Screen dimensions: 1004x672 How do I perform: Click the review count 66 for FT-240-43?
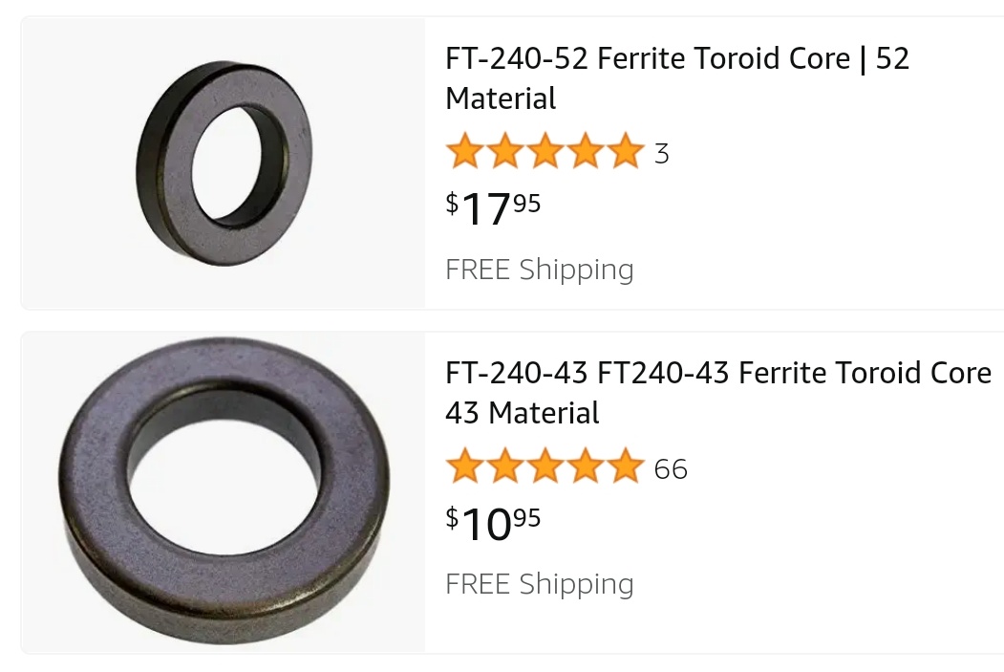(x=671, y=468)
